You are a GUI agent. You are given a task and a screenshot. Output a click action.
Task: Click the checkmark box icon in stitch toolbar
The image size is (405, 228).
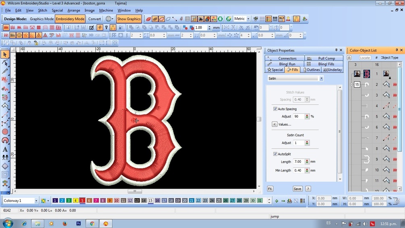[91, 27]
